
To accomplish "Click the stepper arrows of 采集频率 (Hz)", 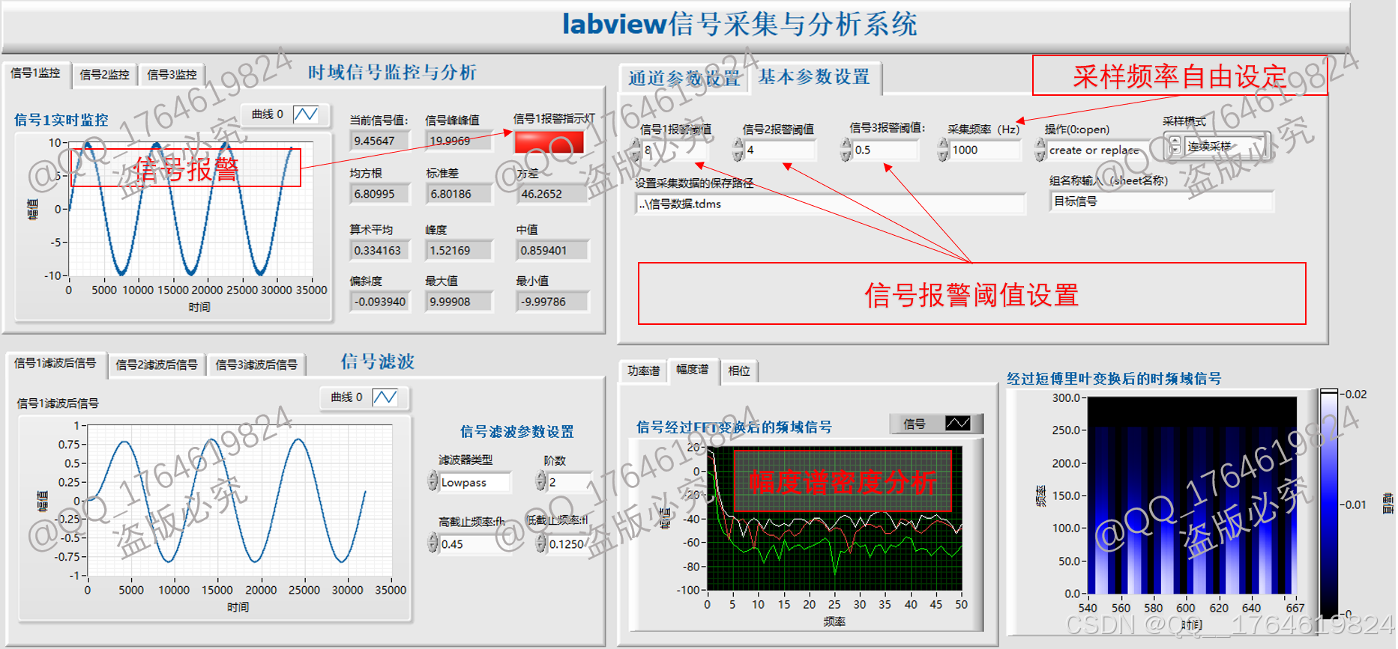I will (942, 150).
